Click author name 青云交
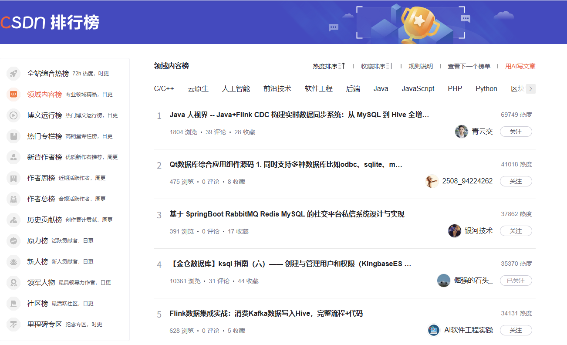This screenshot has height=345, width=567. coord(483,132)
